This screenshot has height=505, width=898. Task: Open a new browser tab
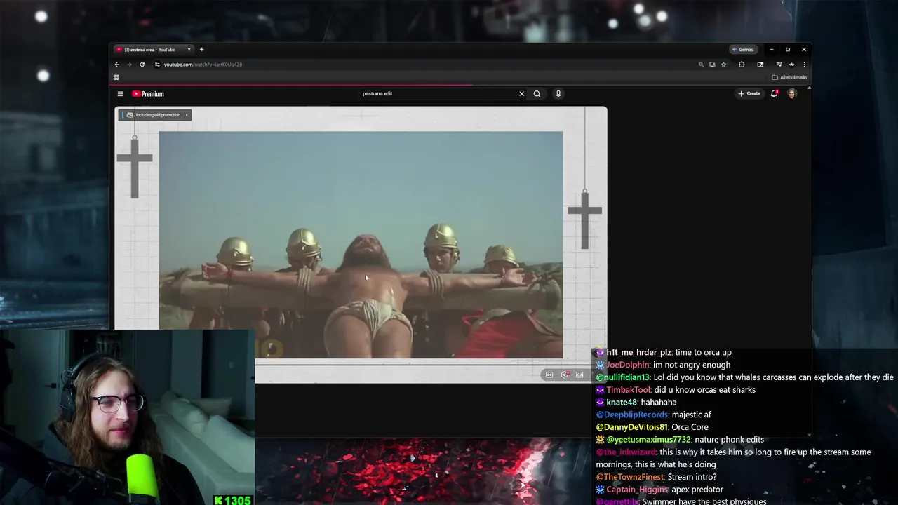pos(201,50)
